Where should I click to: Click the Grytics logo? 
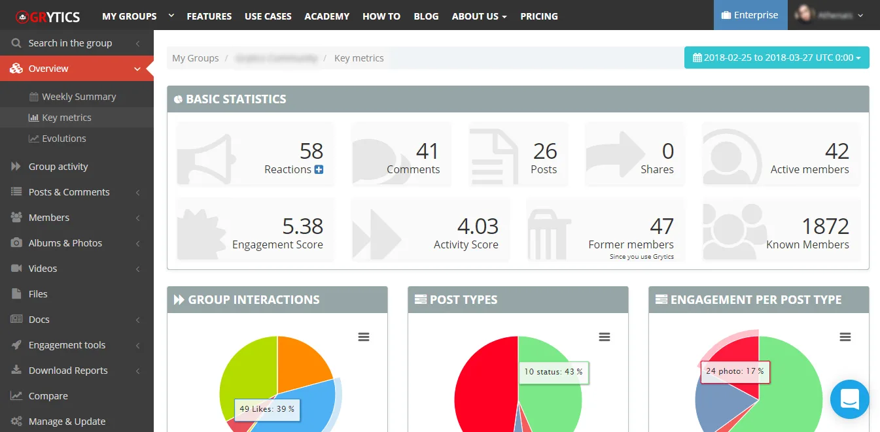[x=48, y=16]
